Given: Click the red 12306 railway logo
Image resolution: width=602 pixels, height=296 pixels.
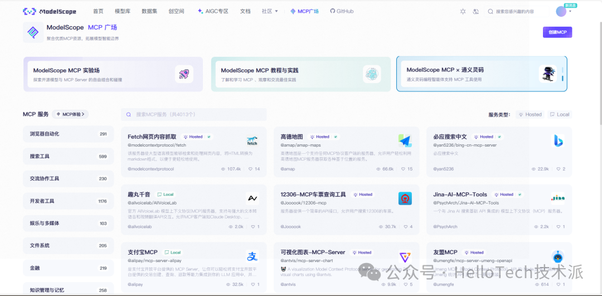Looking at the screenshot, I should (405, 198).
